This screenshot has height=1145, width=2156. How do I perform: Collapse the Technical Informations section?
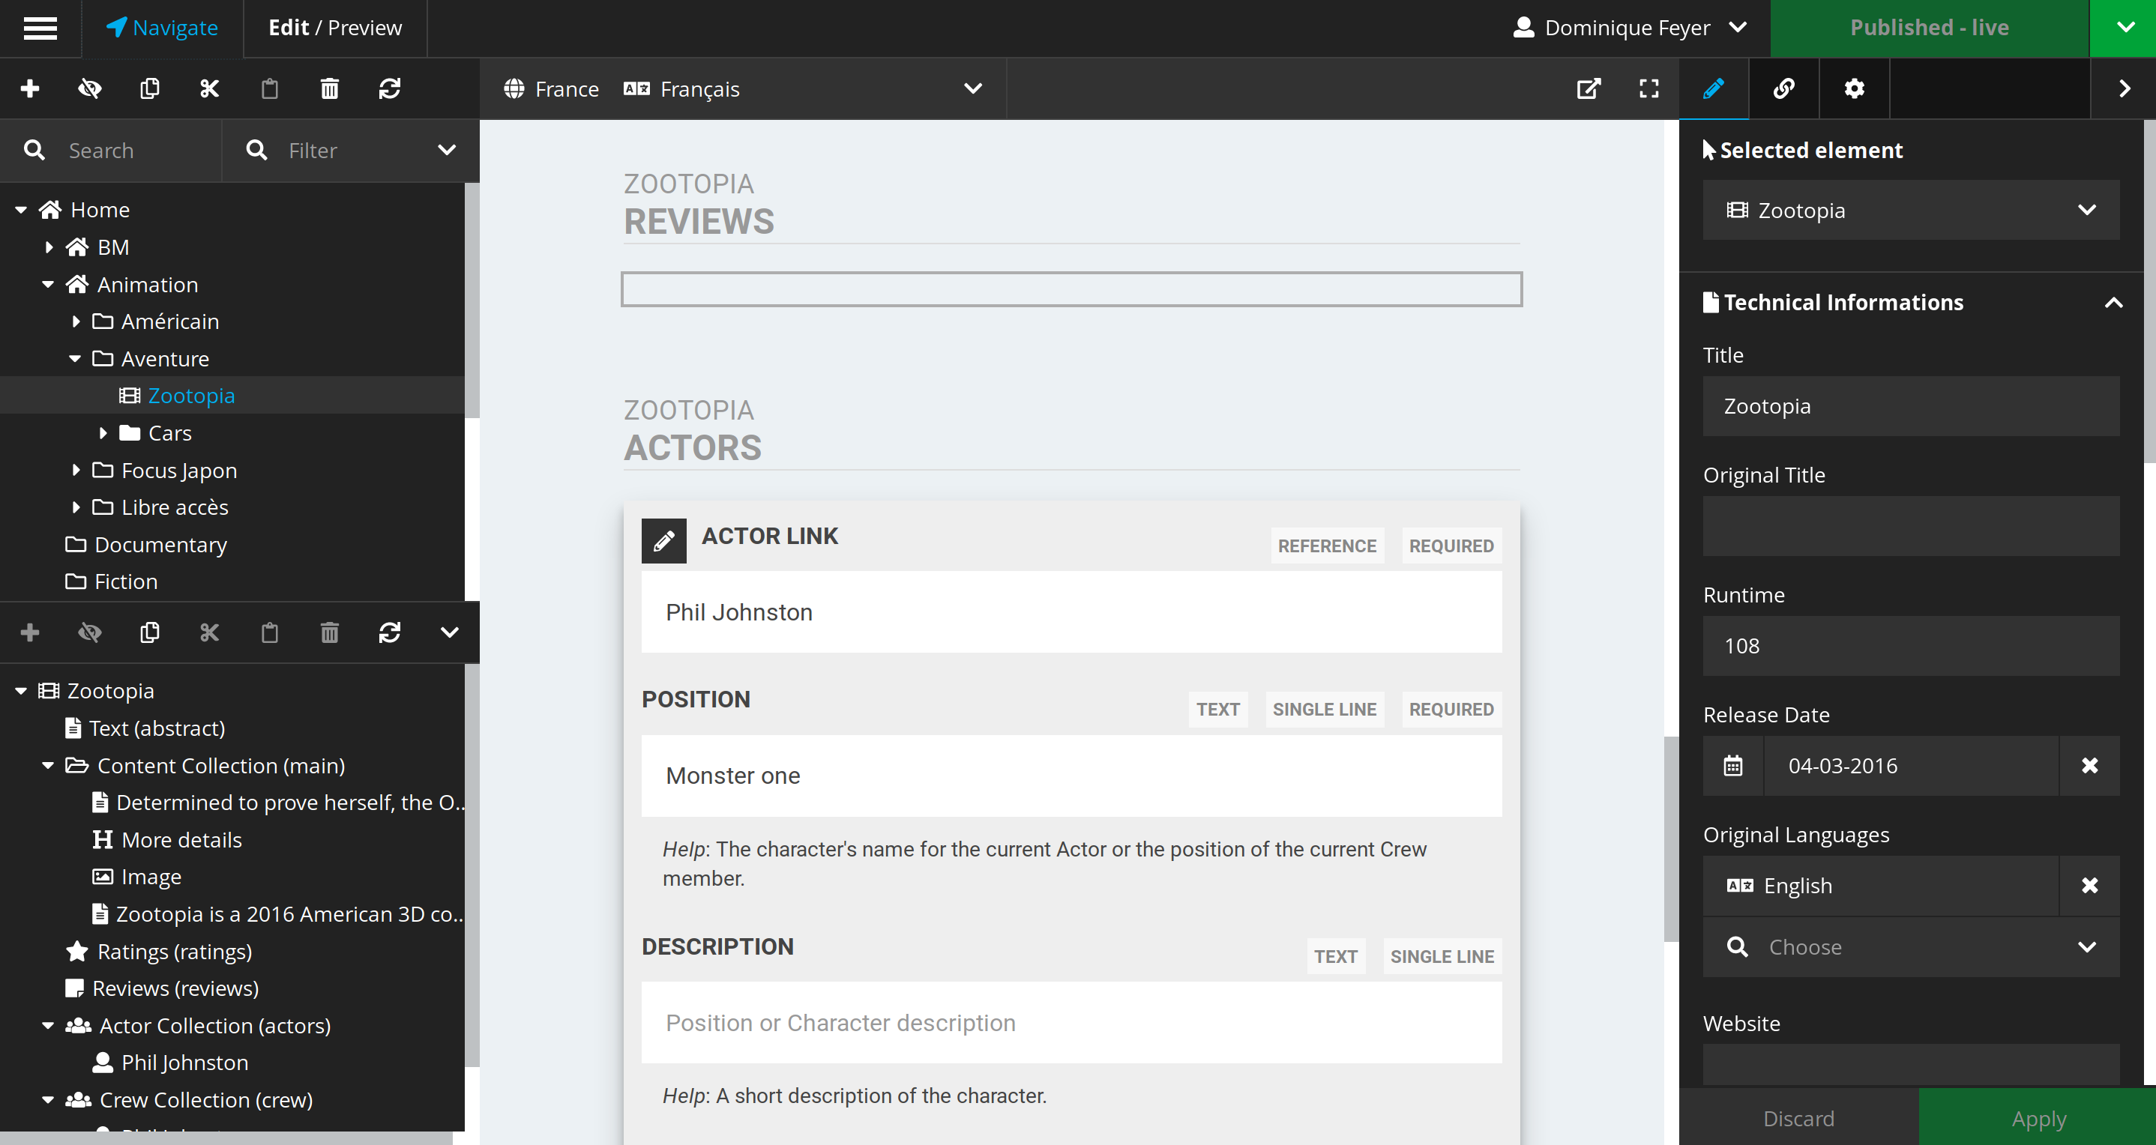(2113, 303)
